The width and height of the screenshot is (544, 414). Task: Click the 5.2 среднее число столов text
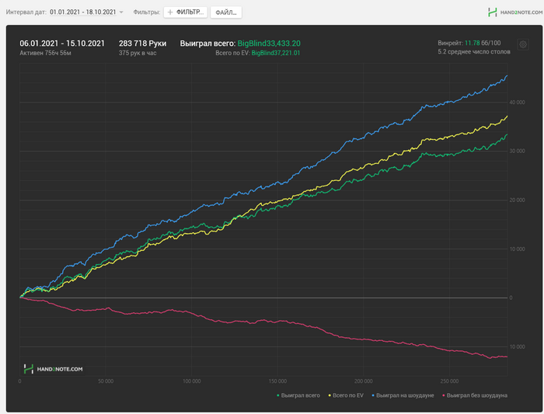pos(474,52)
